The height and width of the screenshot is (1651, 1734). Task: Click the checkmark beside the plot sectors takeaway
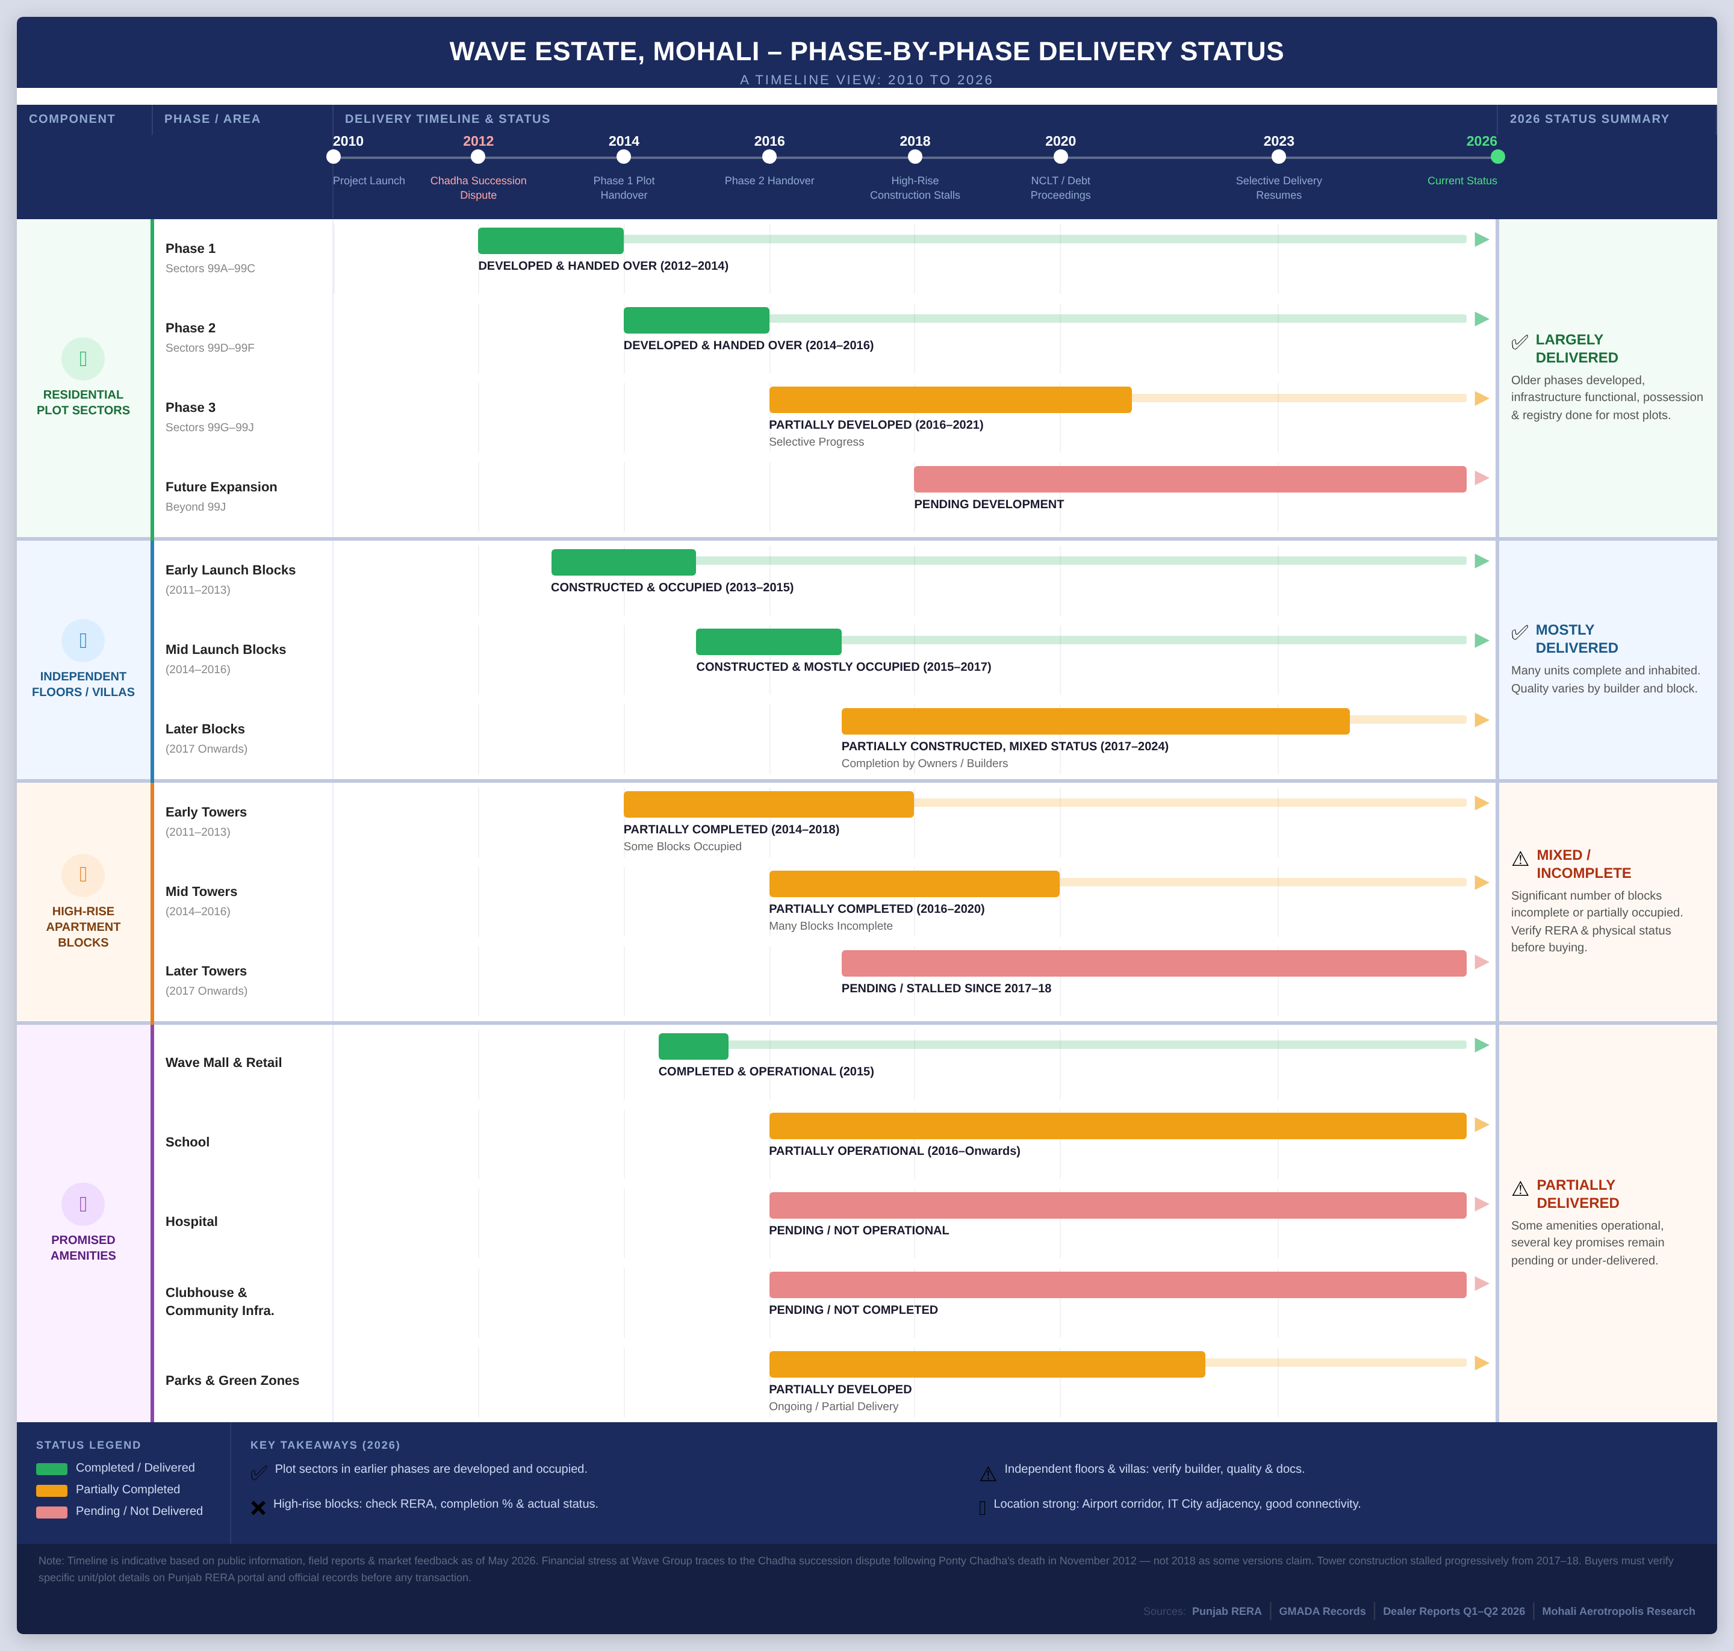[x=259, y=1472]
